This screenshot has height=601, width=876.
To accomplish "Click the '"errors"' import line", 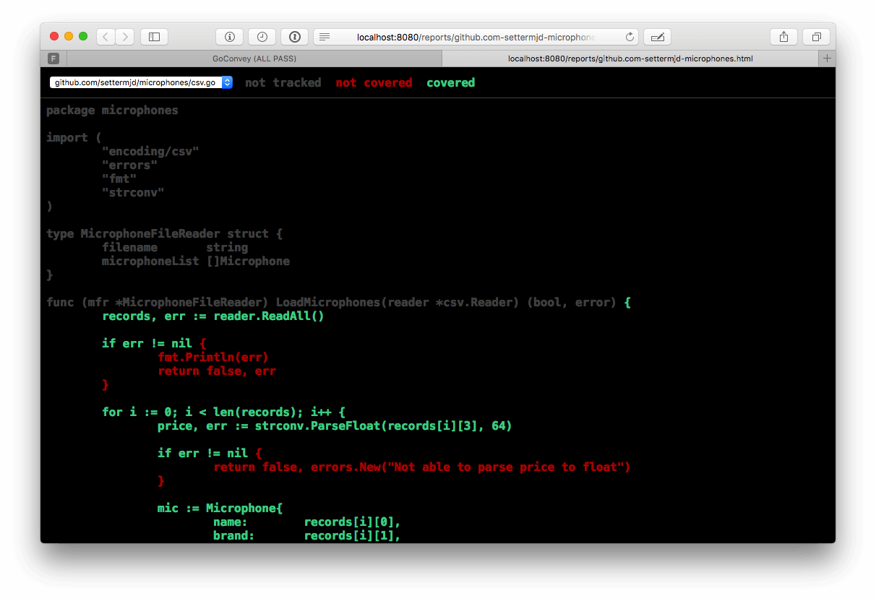I will [x=129, y=165].
